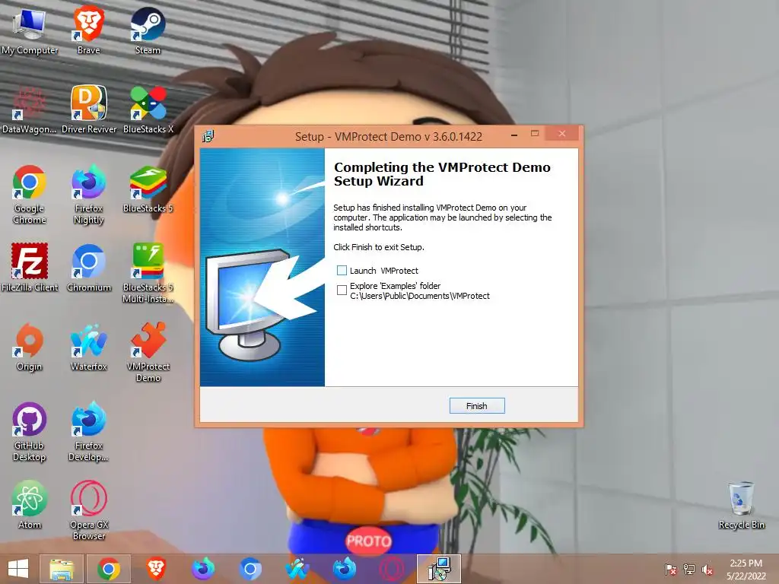Screen dimensions: 779x584
Task: Select the Driver Reviver desktop icon
Action: [x=89, y=109]
